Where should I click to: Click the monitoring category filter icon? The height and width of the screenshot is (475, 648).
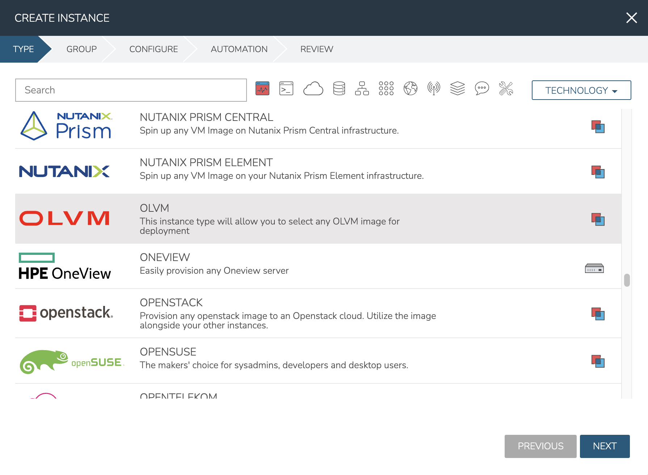[x=262, y=89]
